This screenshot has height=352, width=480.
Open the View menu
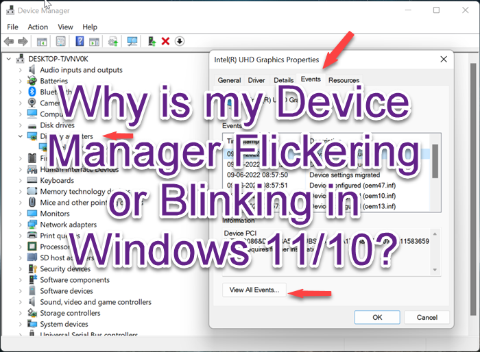pos(66,27)
